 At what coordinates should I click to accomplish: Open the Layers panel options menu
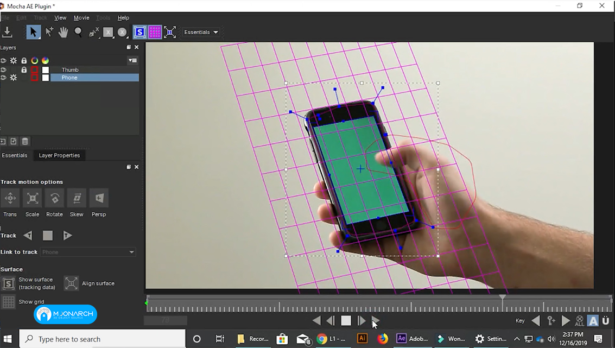point(132,60)
